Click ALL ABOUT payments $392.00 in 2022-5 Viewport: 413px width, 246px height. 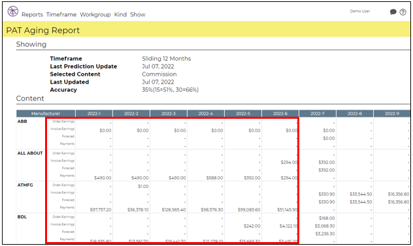tap(252, 178)
